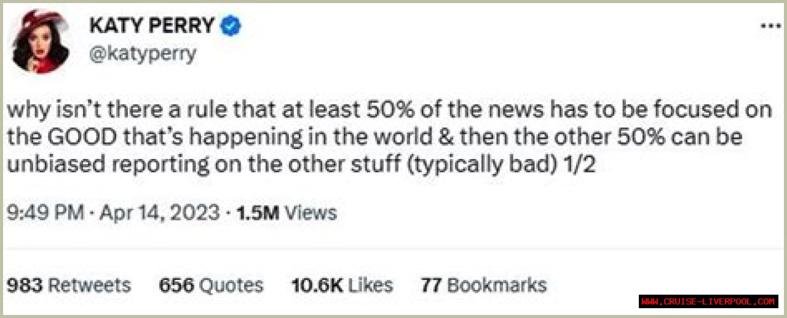
Task: Click the 77 Bookmarks count
Action: (x=483, y=285)
